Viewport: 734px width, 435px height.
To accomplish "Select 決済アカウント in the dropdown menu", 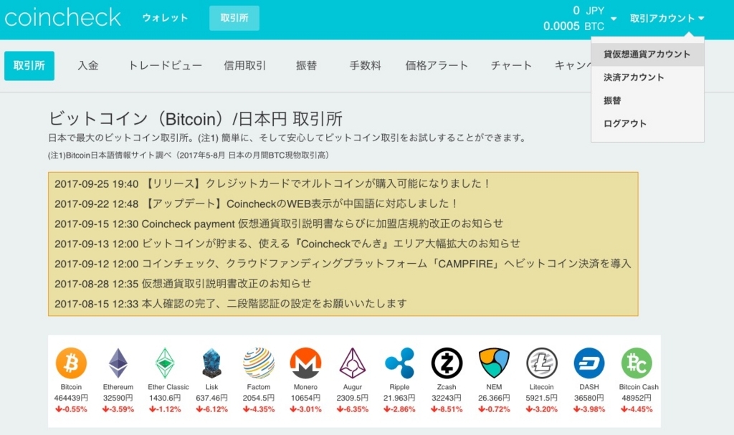I will coord(634,77).
